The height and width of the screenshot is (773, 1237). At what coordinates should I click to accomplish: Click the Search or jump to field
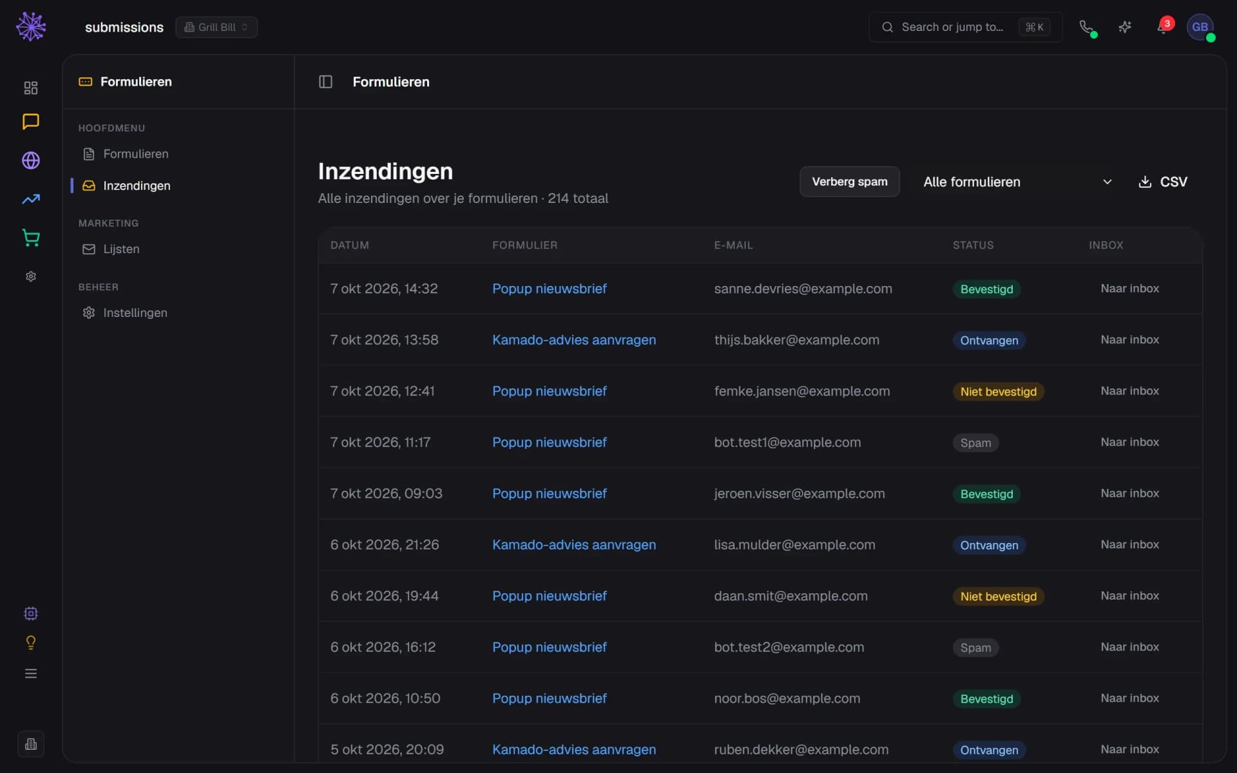pos(965,27)
